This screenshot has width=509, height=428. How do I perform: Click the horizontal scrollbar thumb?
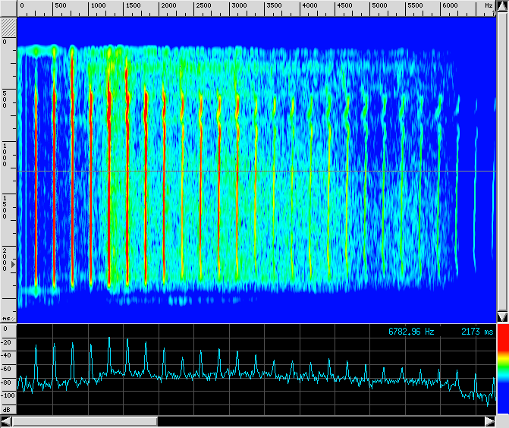coord(84,421)
